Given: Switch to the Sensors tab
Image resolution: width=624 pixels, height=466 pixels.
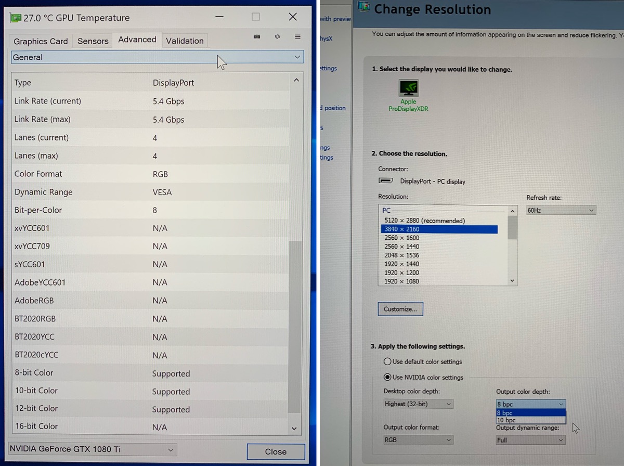Looking at the screenshot, I should (x=93, y=41).
